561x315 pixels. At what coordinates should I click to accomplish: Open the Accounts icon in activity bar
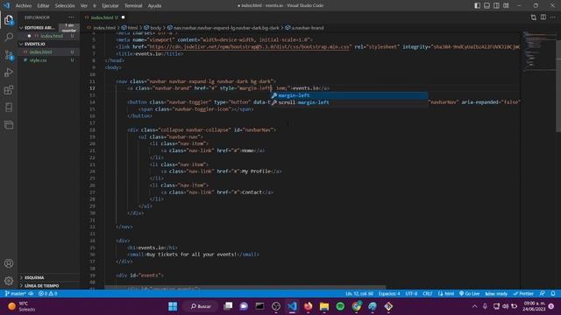(x=9, y=263)
